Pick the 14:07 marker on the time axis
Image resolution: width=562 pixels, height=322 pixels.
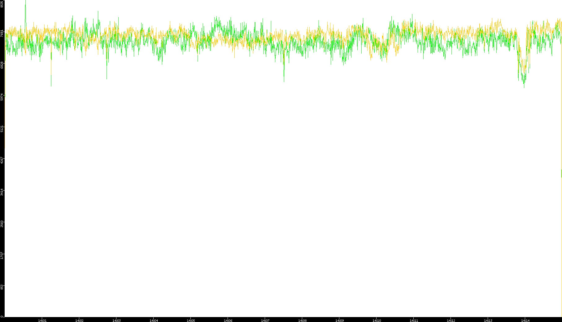coord(265,320)
